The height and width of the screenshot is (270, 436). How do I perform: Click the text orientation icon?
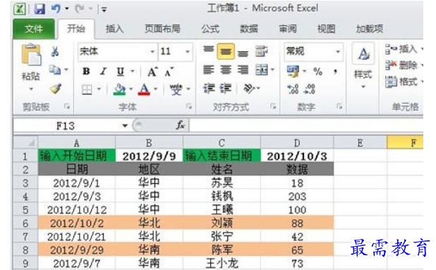249,88
